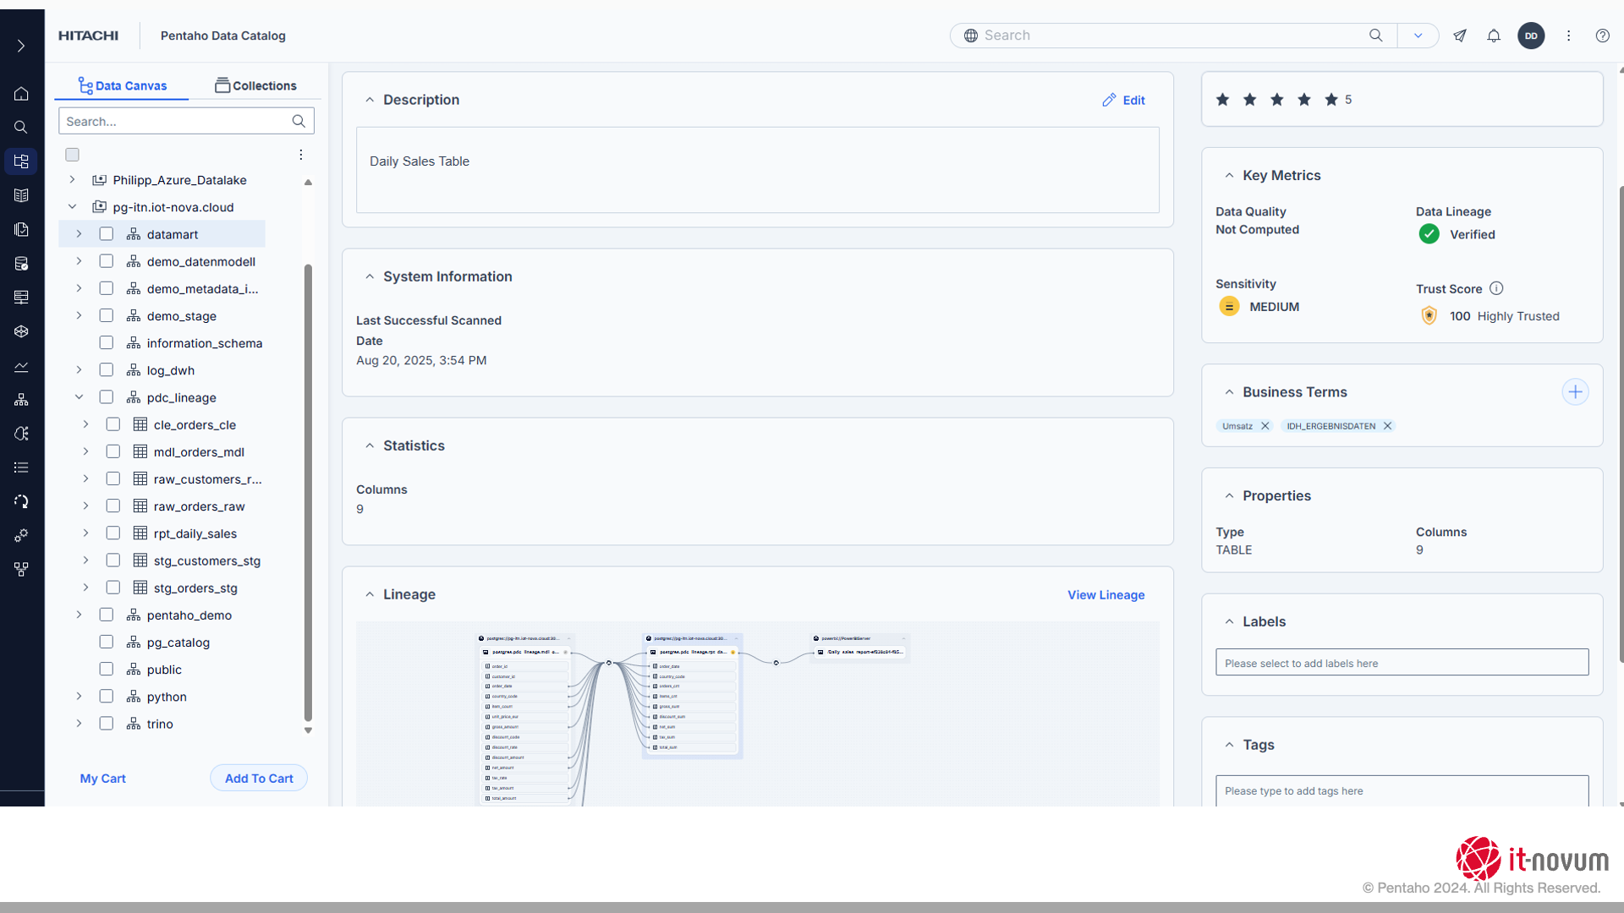Click the DD user avatar
The width and height of the screenshot is (1624, 913).
[x=1531, y=36]
